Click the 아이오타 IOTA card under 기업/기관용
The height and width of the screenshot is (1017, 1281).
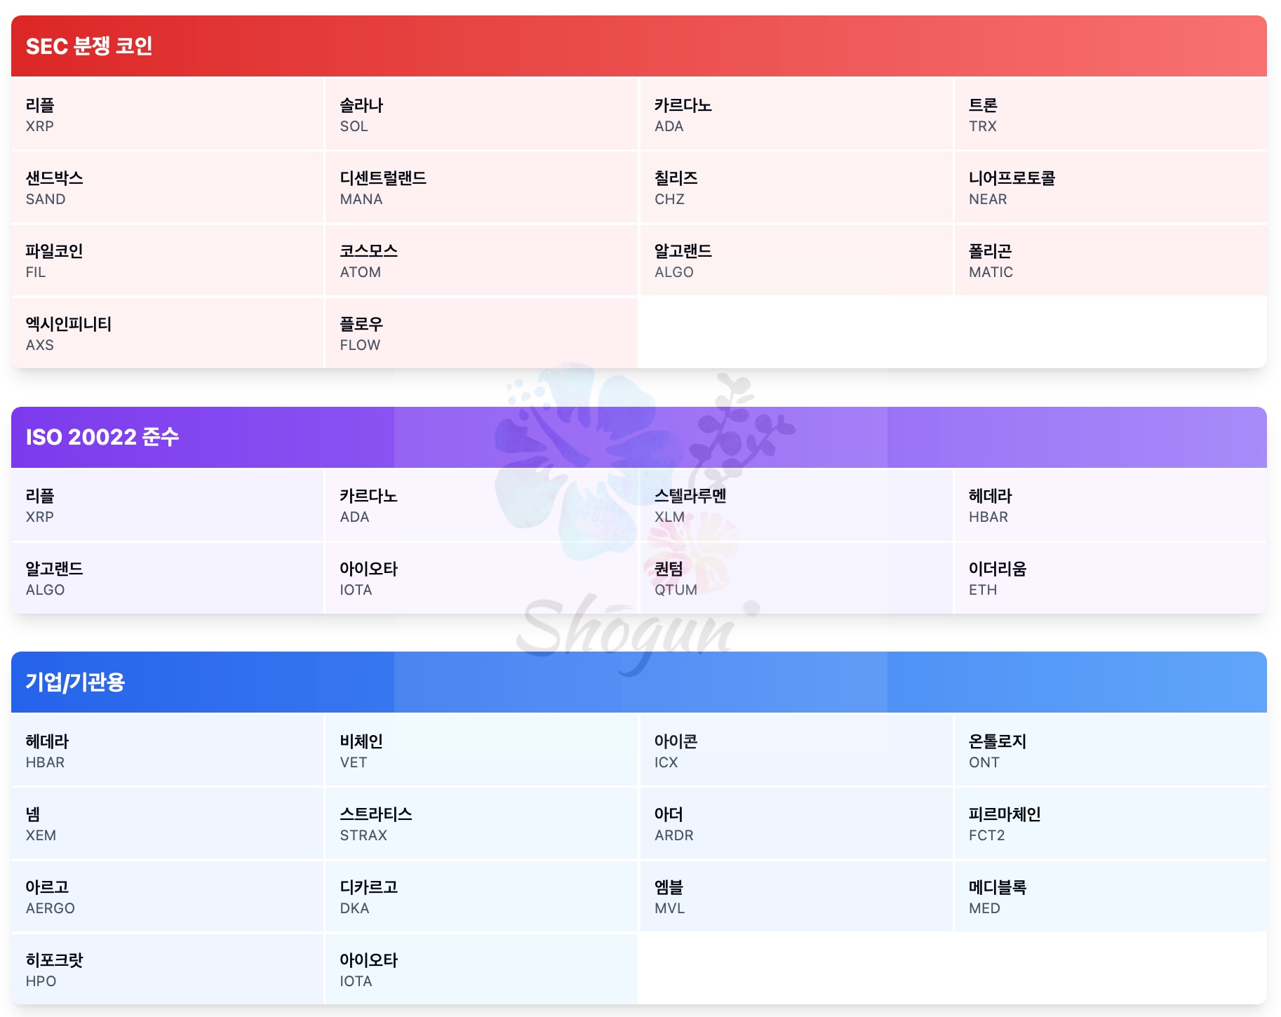[x=481, y=969]
